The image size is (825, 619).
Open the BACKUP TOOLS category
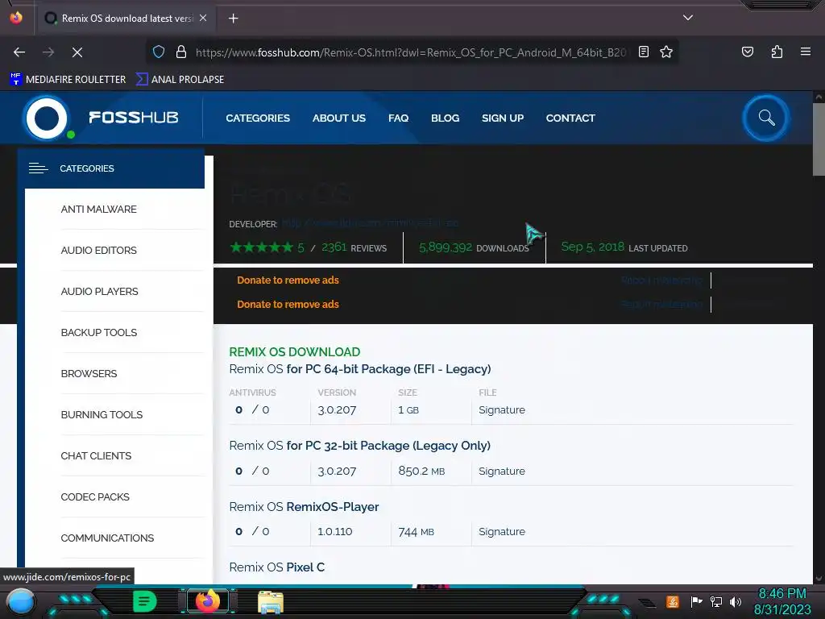coord(99,332)
